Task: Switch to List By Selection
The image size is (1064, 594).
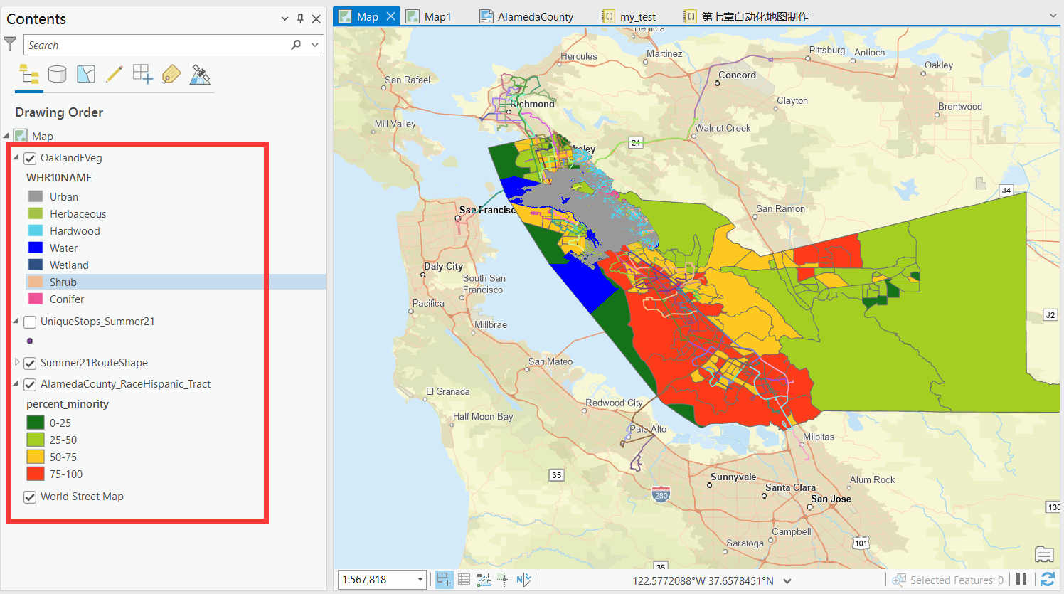Action: (x=86, y=74)
